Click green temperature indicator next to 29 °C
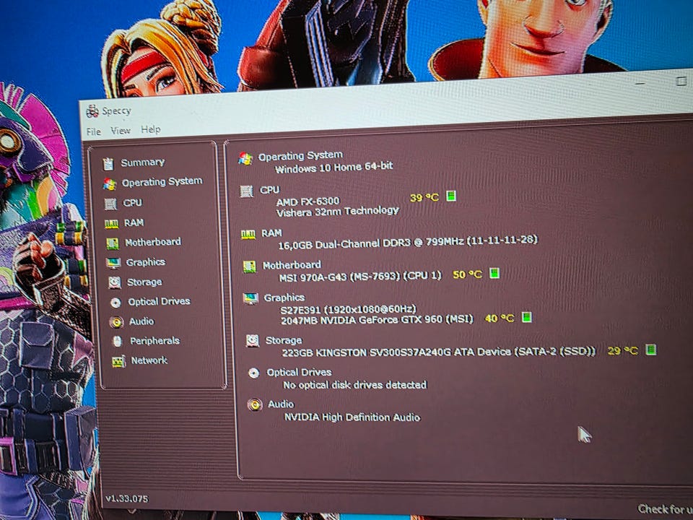 tap(650, 350)
